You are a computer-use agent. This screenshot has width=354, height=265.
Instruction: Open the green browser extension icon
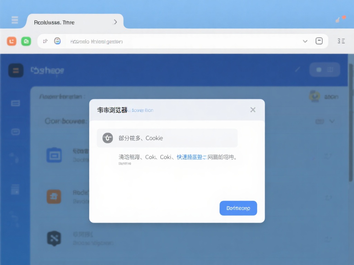point(26,41)
